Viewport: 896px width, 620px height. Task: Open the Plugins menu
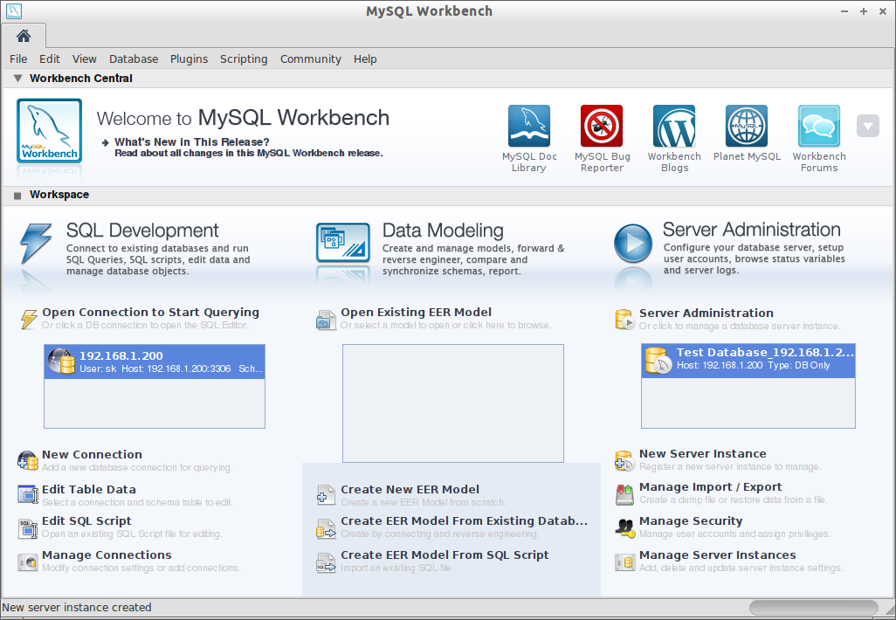pos(190,59)
